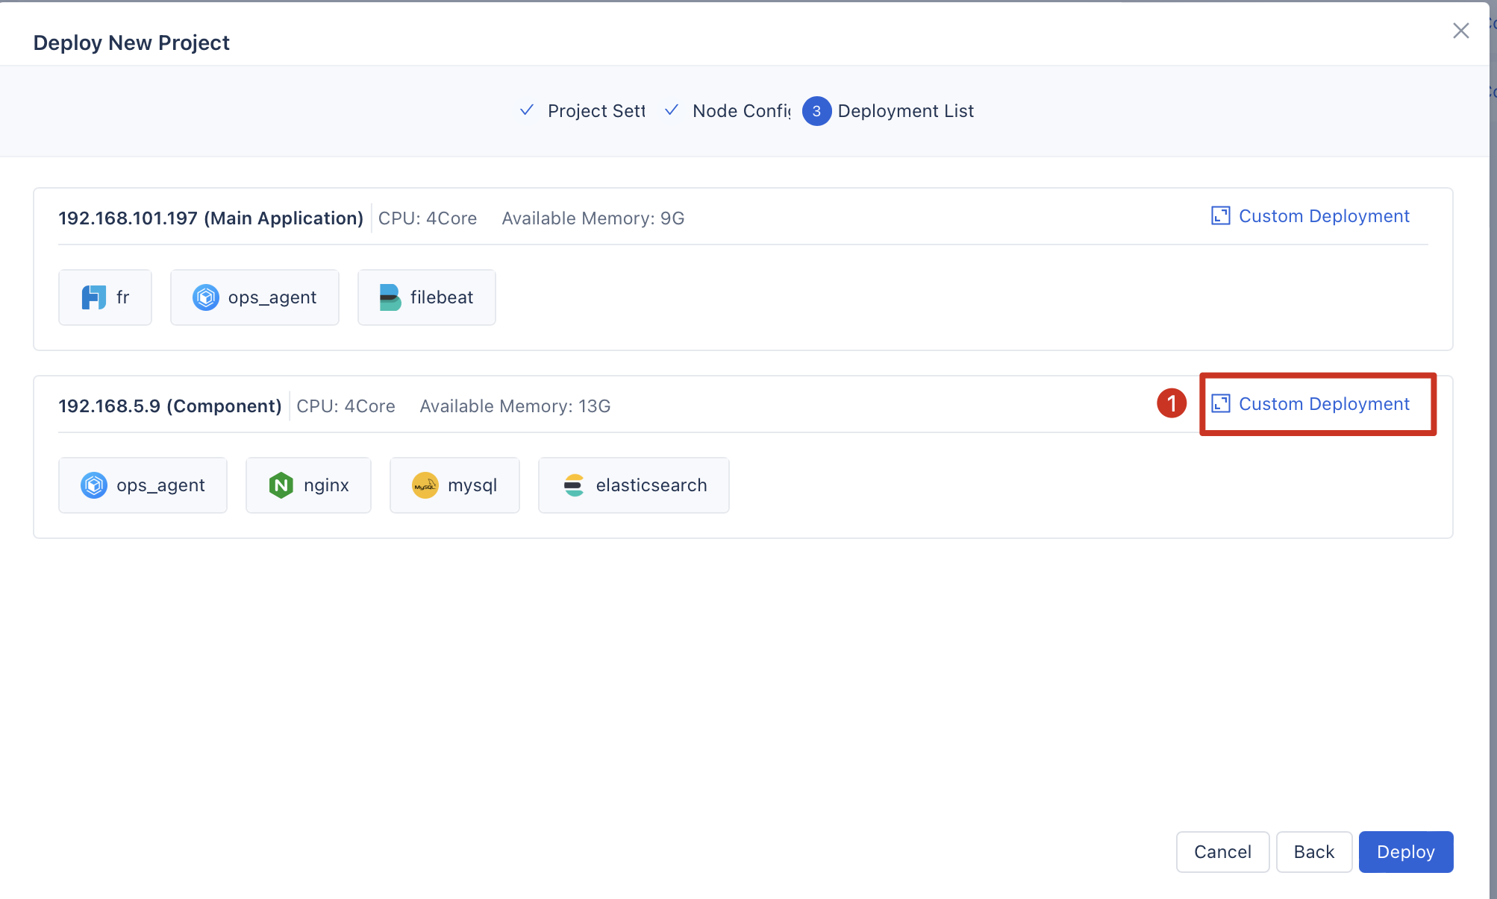Click the elasticsearch component icon

[573, 485]
